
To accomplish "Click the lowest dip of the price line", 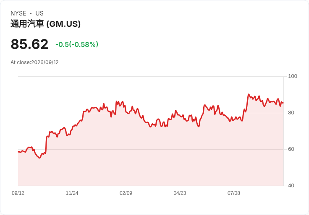I will (39, 158).
